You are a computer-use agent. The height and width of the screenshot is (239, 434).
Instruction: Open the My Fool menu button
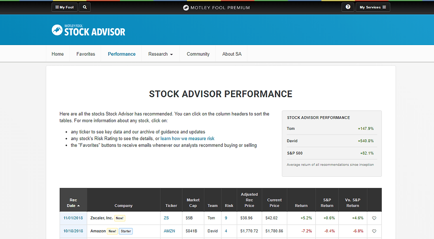[x=64, y=7]
